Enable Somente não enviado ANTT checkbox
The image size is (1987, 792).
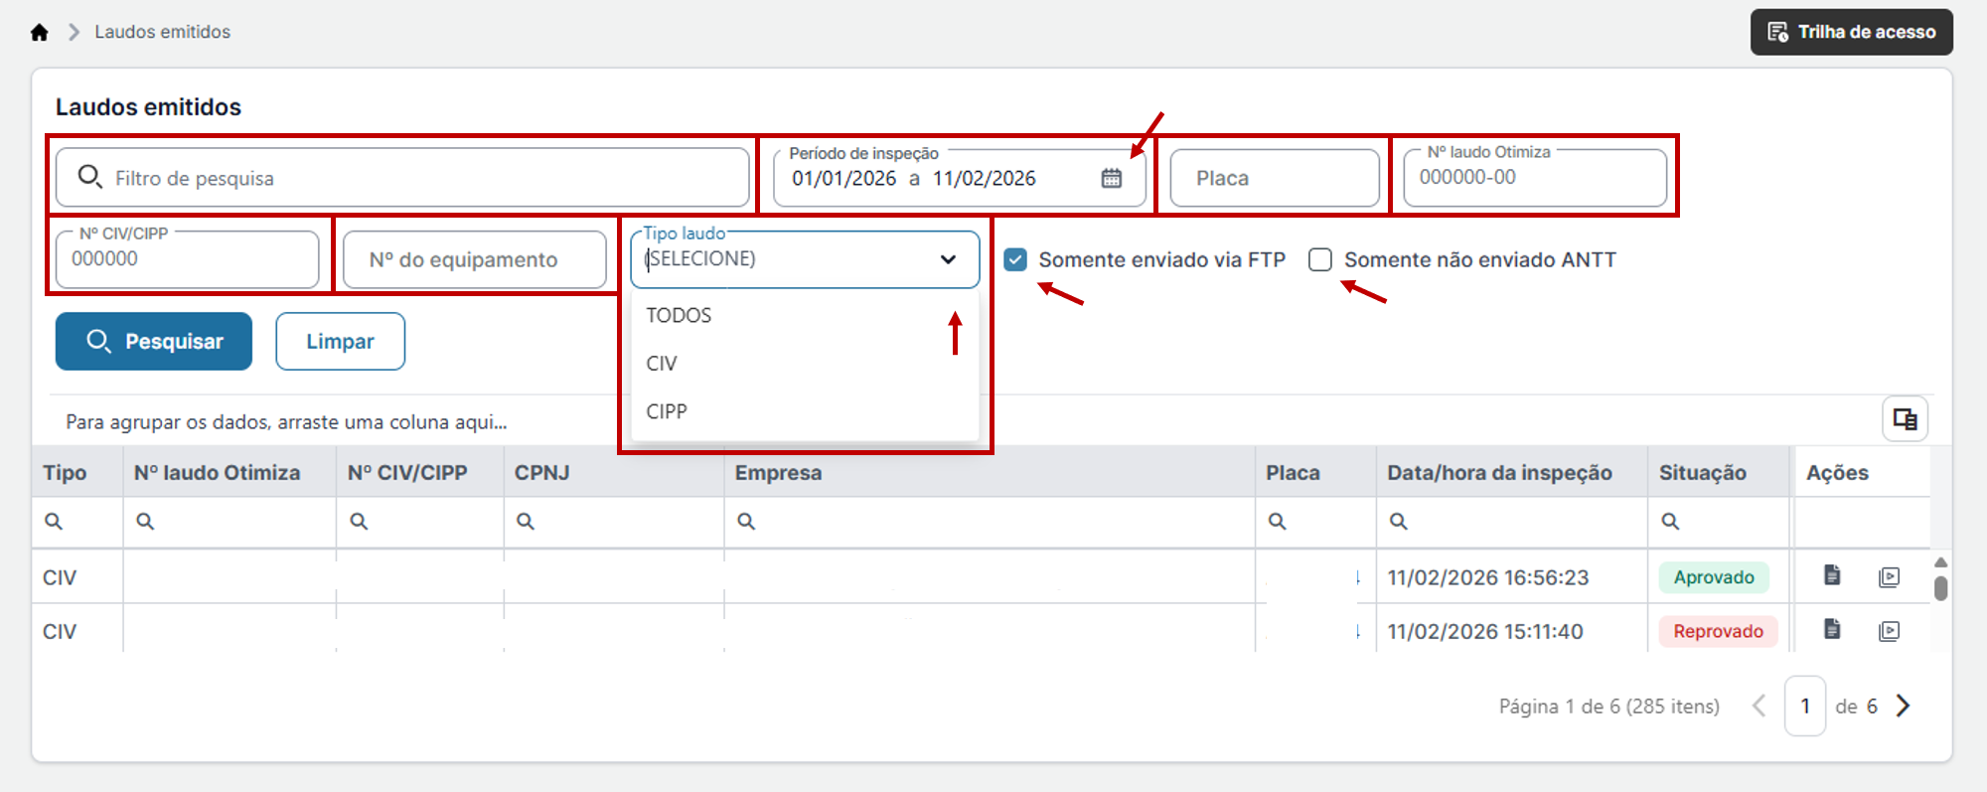coord(1320,259)
